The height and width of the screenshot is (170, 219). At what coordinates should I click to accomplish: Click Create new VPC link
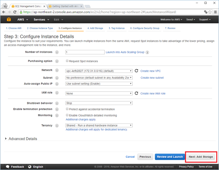pos(151,71)
